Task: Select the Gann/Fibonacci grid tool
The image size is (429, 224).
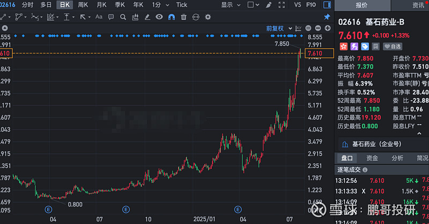Action: (x=50, y=17)
